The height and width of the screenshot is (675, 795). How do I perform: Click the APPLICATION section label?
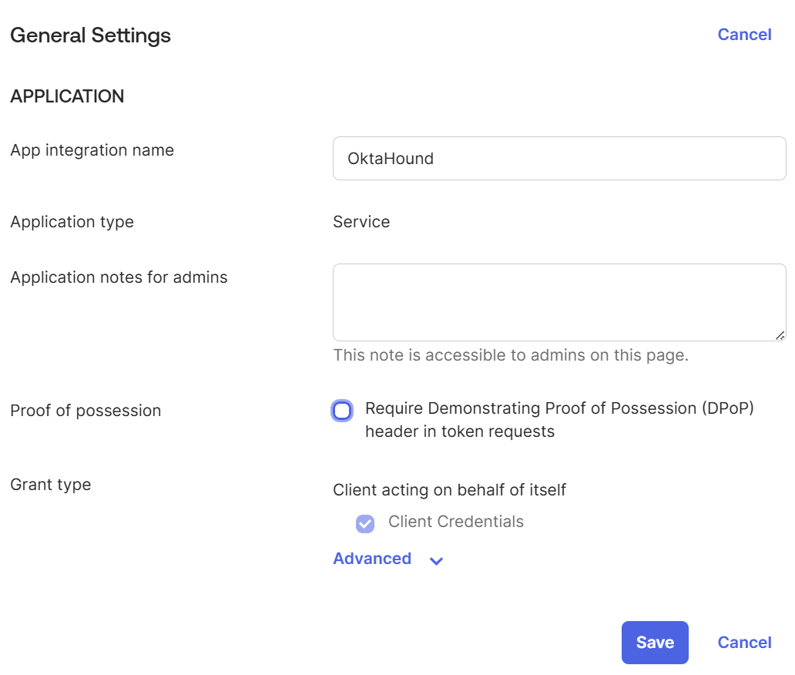(x=67, y=96)
